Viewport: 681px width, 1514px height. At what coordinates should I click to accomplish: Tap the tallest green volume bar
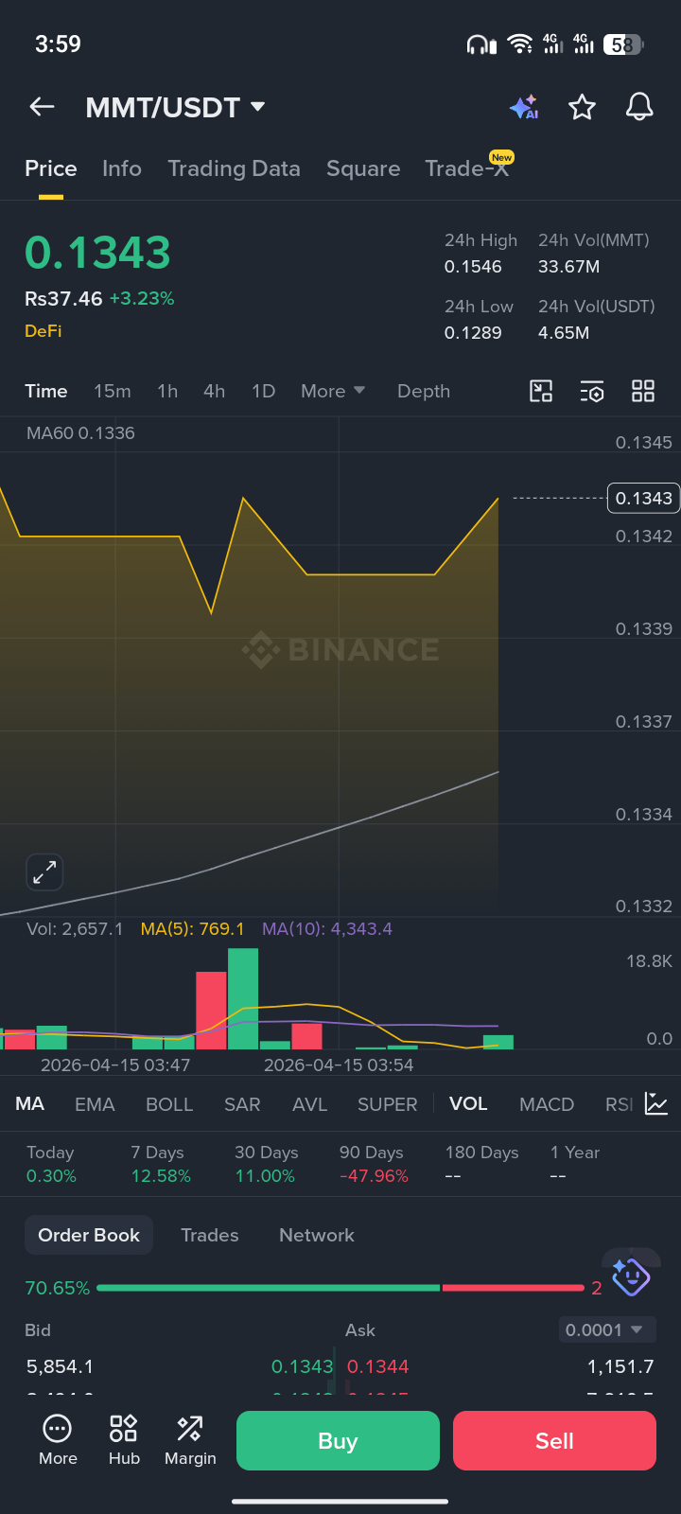click(243, 998)
